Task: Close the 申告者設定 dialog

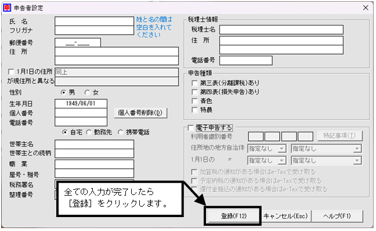Action: coord(366,8)
